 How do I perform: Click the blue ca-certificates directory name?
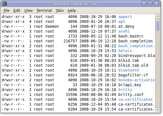click(x=136, y=99)
